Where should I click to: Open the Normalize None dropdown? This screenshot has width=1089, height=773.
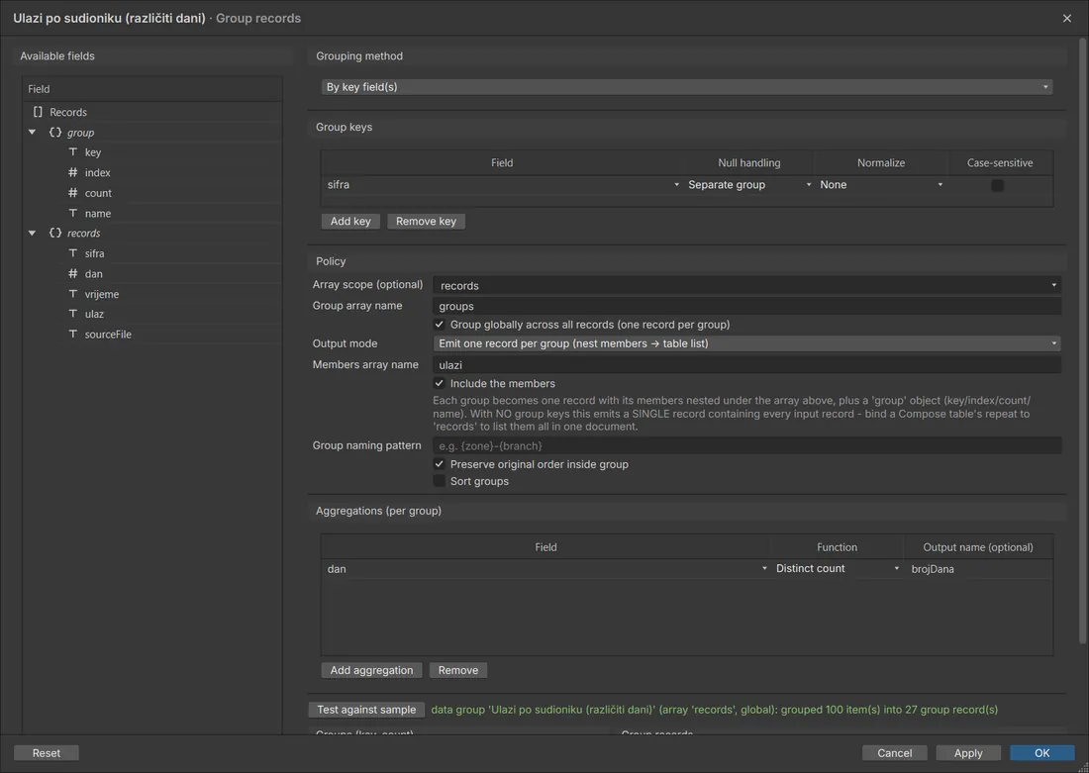pos(881,185)
